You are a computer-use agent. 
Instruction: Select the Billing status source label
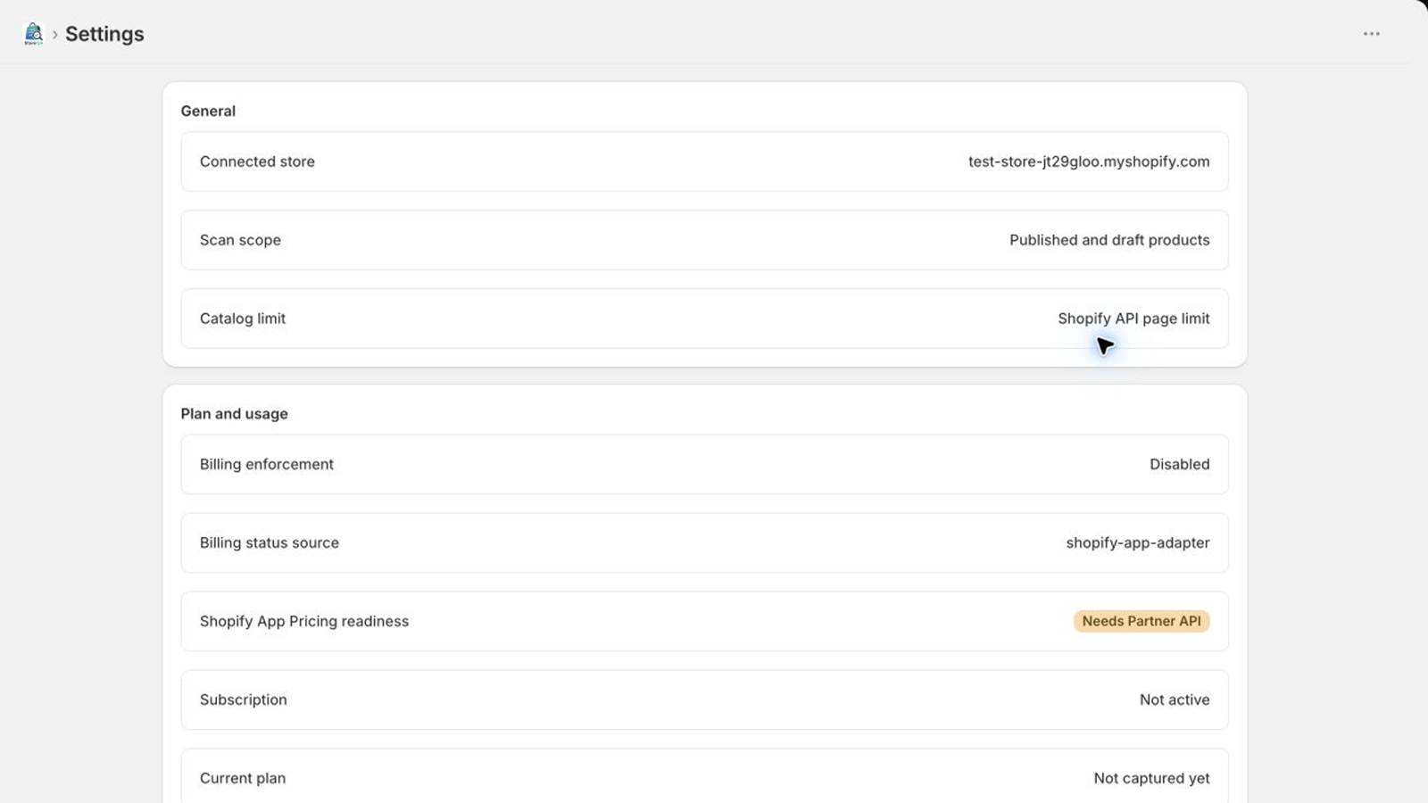tap(270, 542)
